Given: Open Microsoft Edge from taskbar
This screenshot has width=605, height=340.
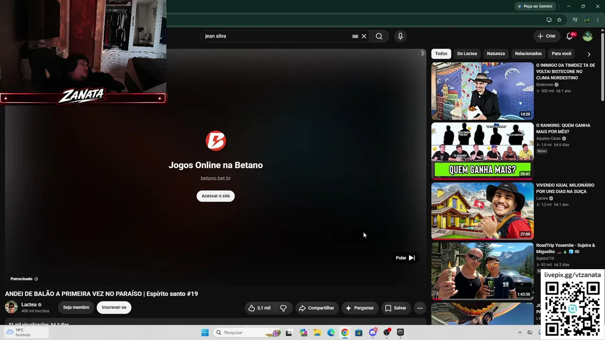Looking at the screenshot, I should pyautogui.click(x=331, y=332).
